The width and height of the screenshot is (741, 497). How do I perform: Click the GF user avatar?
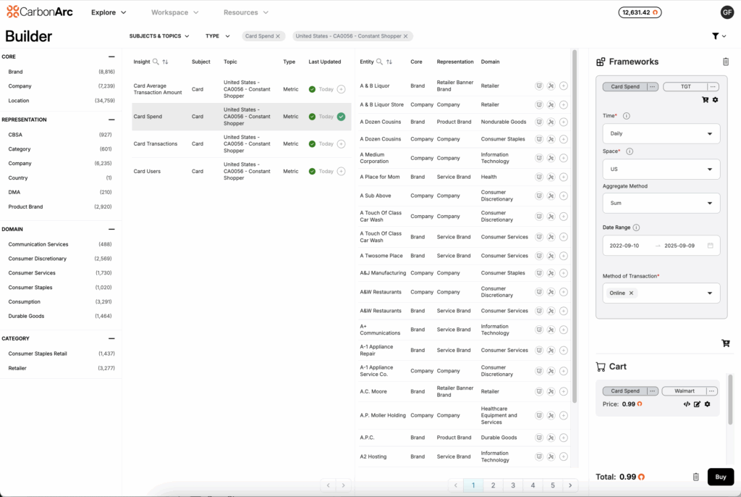click(x=727, y=12)
